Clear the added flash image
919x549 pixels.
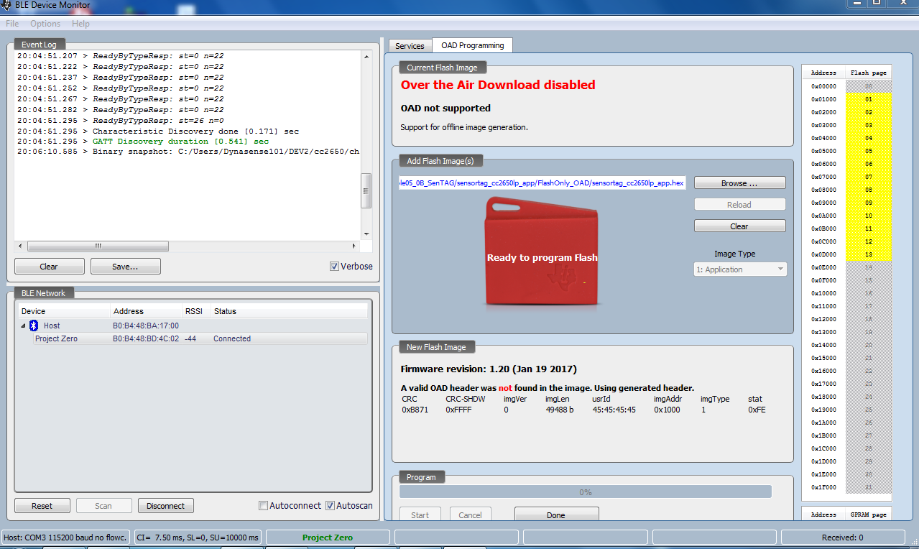coord(739,226)
